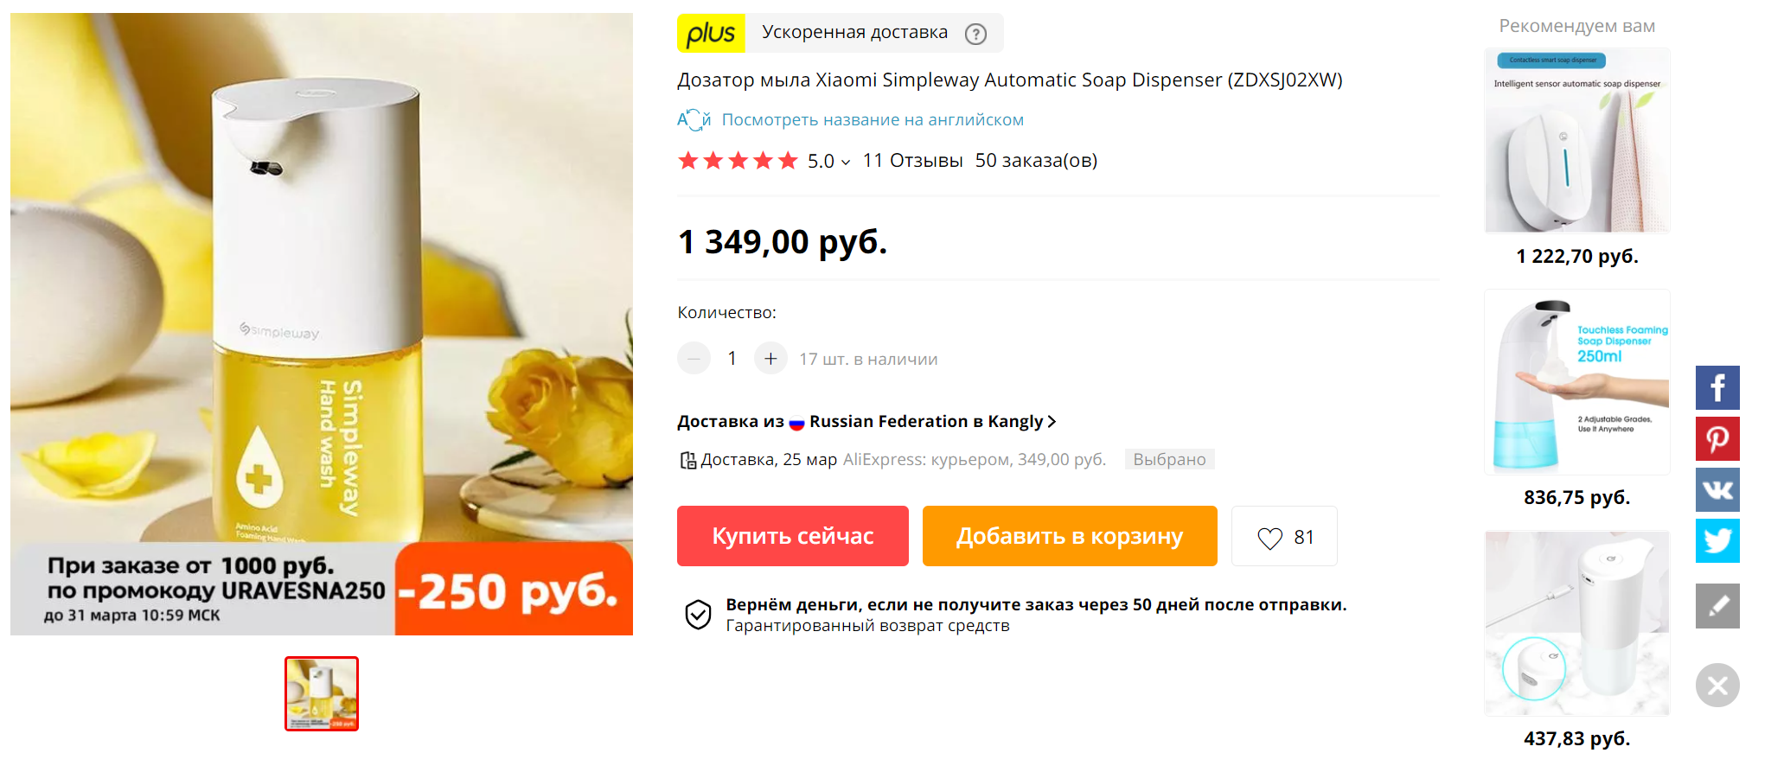Open recommended foaming dispenser 836,75 руб.

(x=1577, y=399)
